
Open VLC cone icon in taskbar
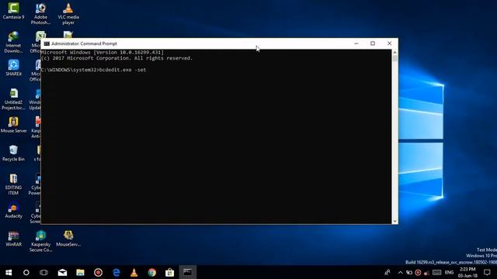pyautogui.click(x=134, y=272)
